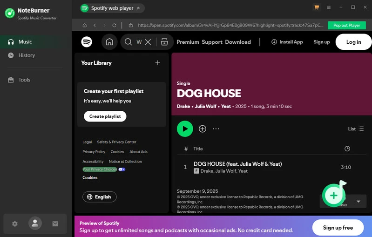Click the search magnifier icon
This screenshot has height=237, width=372.
click(x=128, y=42)
